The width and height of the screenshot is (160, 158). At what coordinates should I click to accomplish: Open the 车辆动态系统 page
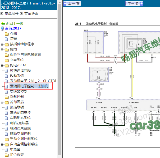click(x=20, y=118)
